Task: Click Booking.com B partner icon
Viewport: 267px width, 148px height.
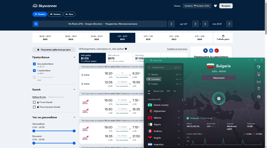Action: (x=205, y=51)
